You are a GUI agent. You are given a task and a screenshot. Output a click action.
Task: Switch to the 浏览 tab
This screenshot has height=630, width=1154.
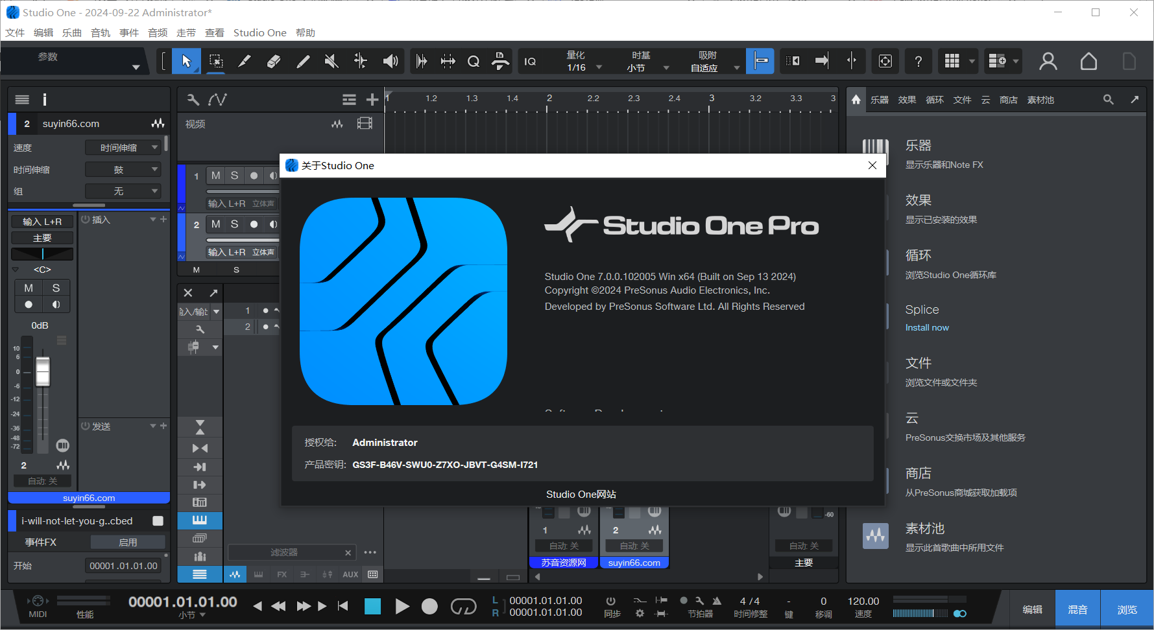click(1127, 609)
